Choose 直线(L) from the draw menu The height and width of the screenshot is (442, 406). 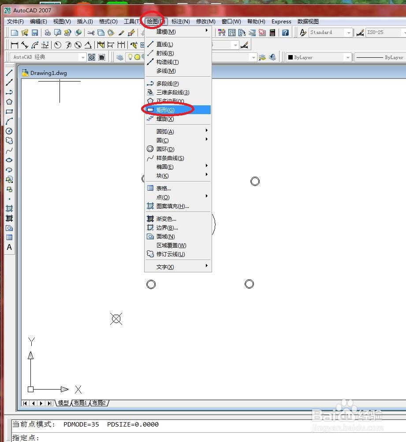(178, 44)
